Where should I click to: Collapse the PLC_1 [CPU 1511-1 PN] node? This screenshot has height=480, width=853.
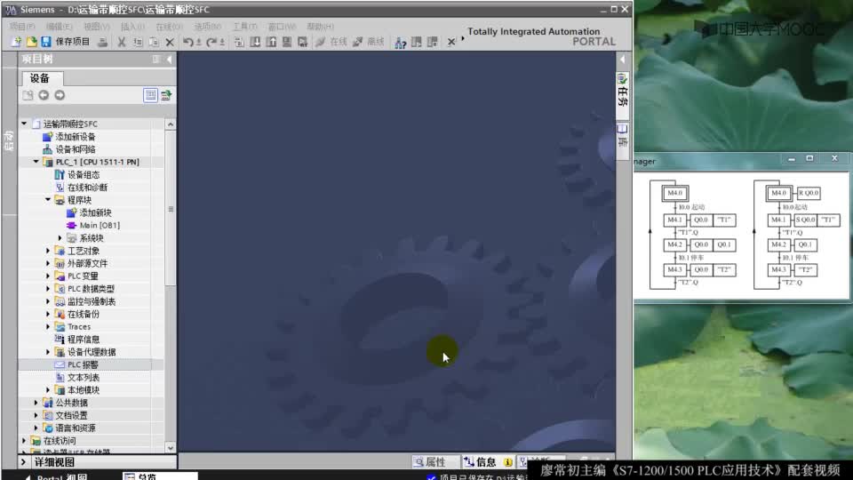tap(36, 162)
